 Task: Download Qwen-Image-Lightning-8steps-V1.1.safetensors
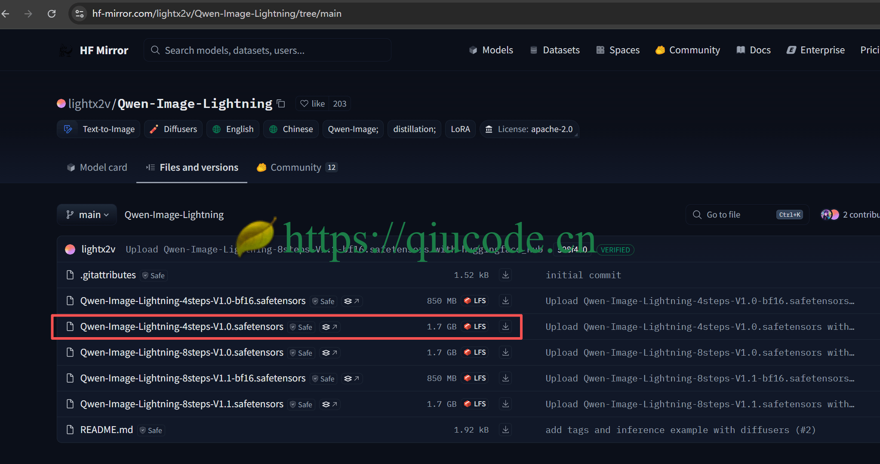[506, 404]
